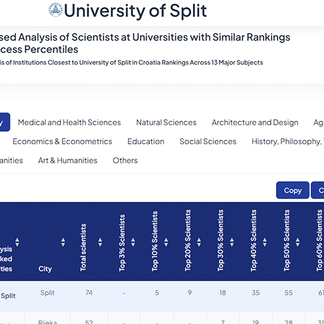Screen dimensions: 324x324
Task: Click the Rijeka city cell
Action: [x=47, y=322]
